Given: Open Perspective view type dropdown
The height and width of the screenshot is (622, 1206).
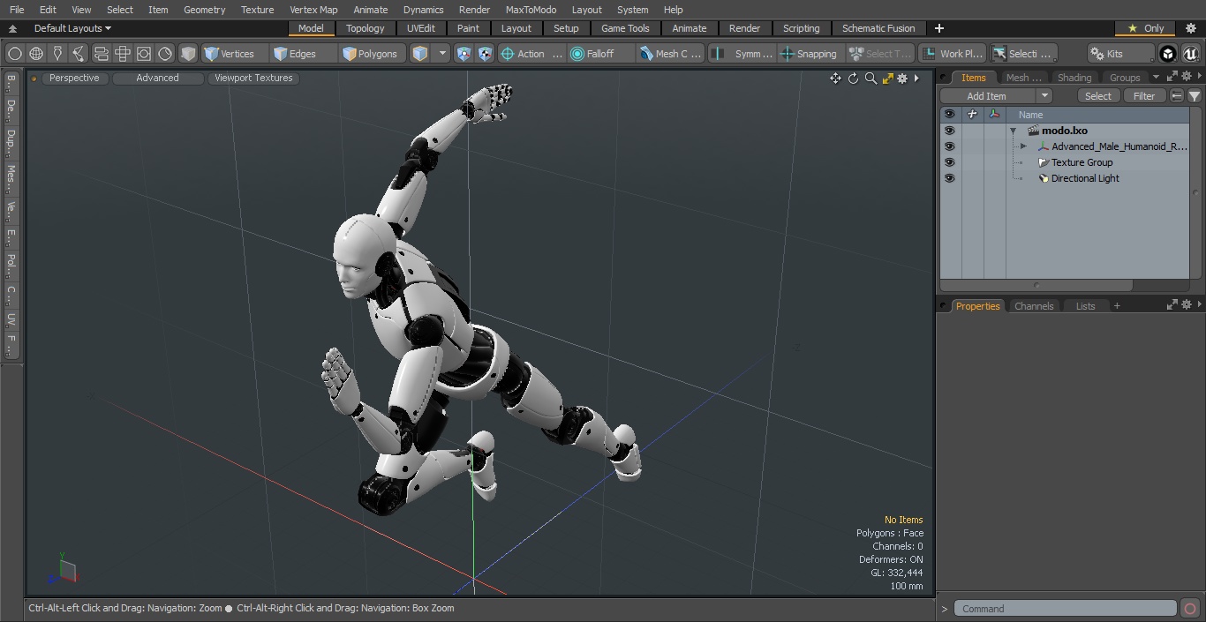Looking at the screenshot, I should click(74, 78).
